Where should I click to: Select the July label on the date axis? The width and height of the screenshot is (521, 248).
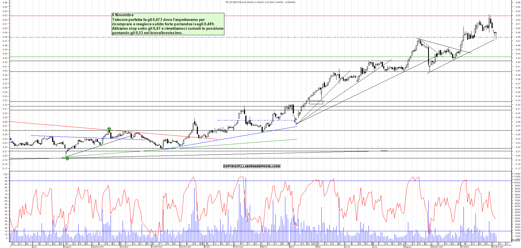point(34,247)
